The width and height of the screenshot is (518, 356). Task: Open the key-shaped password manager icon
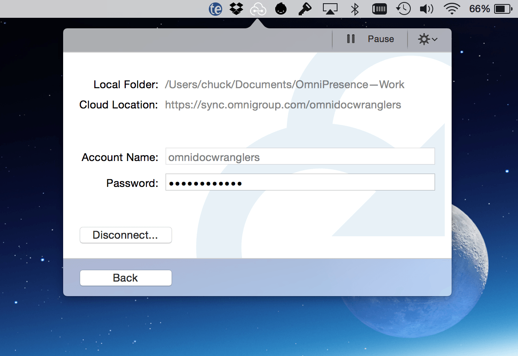[x=304, y=9]
